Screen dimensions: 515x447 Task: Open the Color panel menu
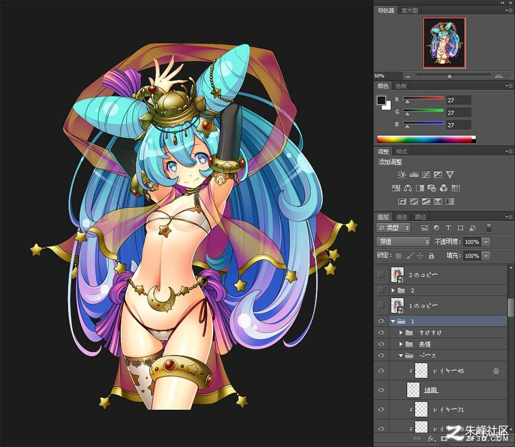509,86
